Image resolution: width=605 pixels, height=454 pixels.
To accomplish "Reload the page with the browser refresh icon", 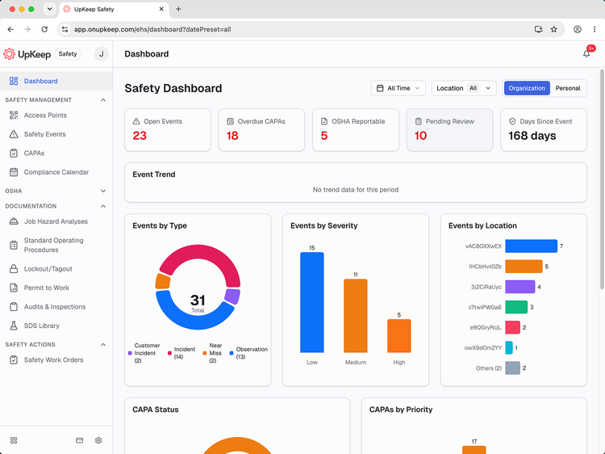I will click(x=44, y=29).
